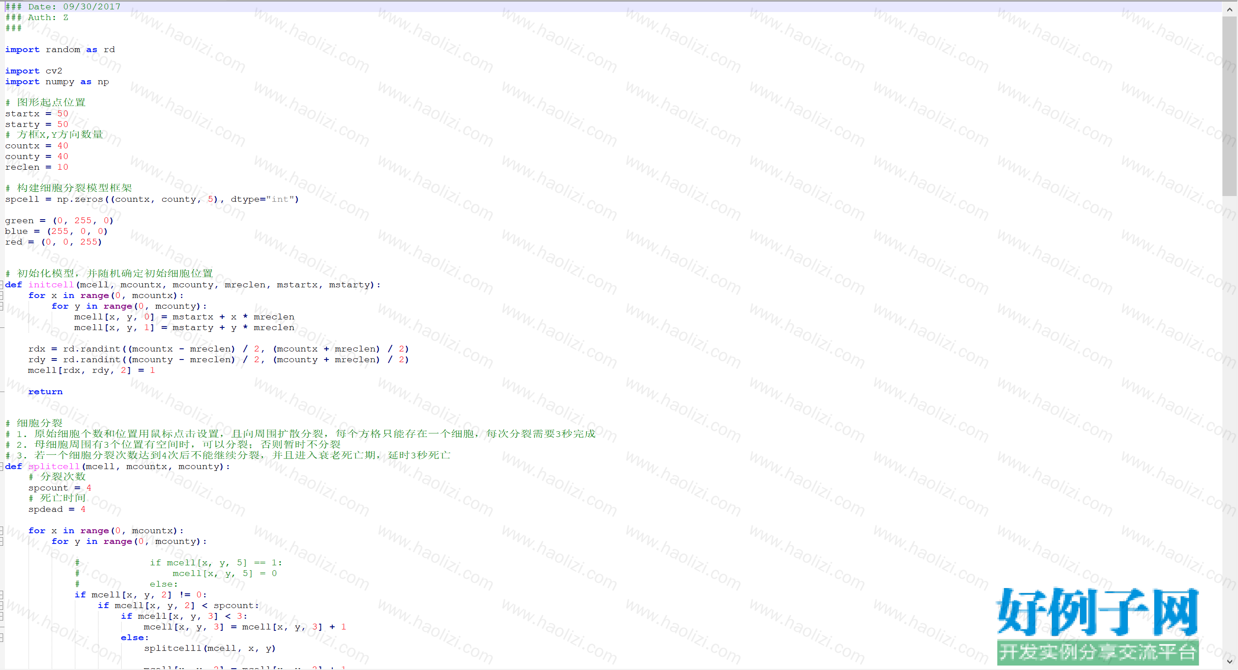Click the 'spdead = 4' line
The width and height of the screenshot is (1238, 670).
pos(57,510)
